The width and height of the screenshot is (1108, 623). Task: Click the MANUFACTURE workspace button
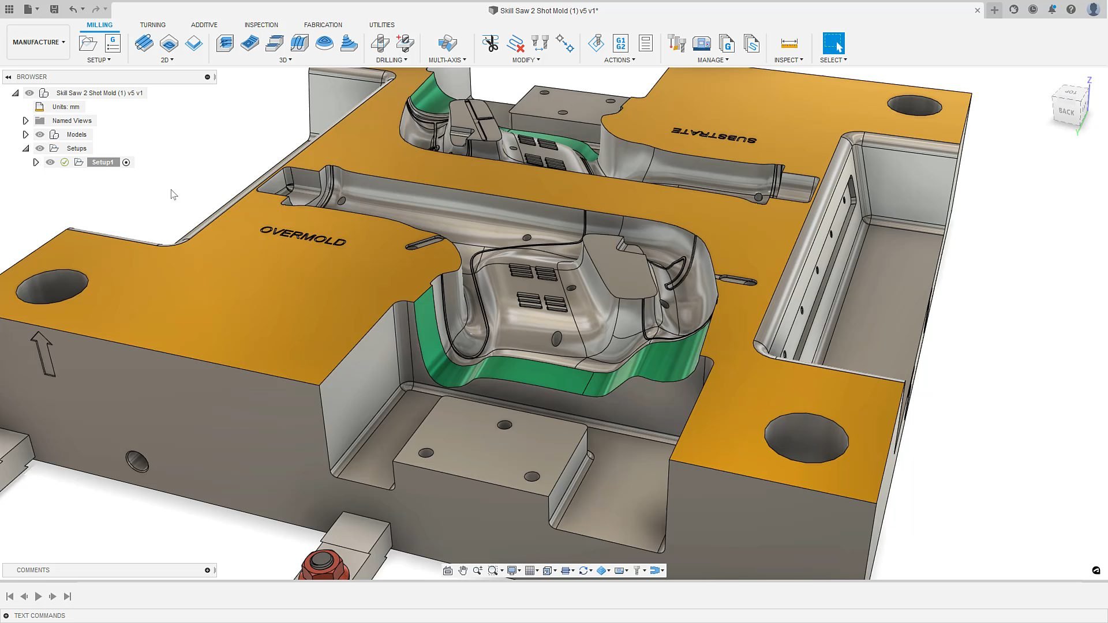click(38, 42)
